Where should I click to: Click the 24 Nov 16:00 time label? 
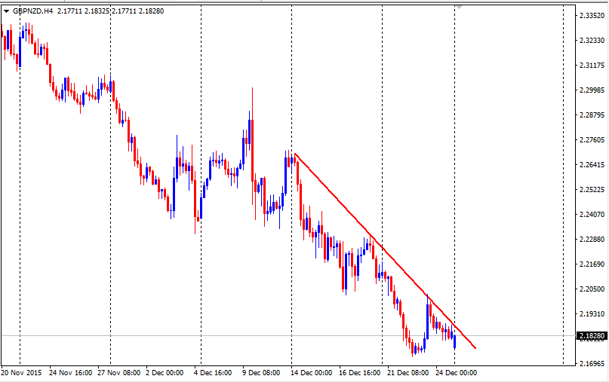[71, 373]
